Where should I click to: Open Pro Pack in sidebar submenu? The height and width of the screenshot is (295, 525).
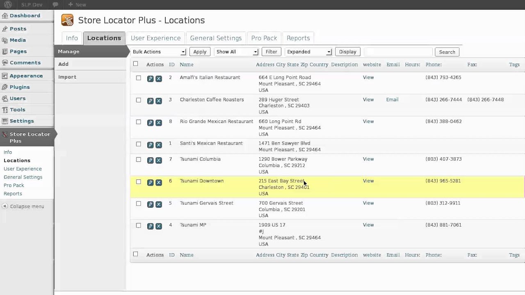14,185
